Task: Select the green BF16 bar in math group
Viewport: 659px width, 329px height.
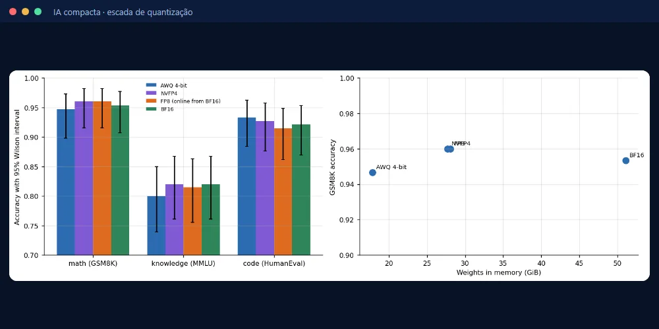Action: [120, 180]
